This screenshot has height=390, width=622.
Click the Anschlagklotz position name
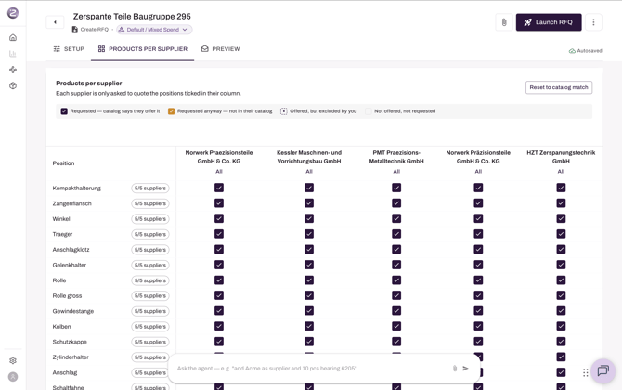click(x=71, y=250)
